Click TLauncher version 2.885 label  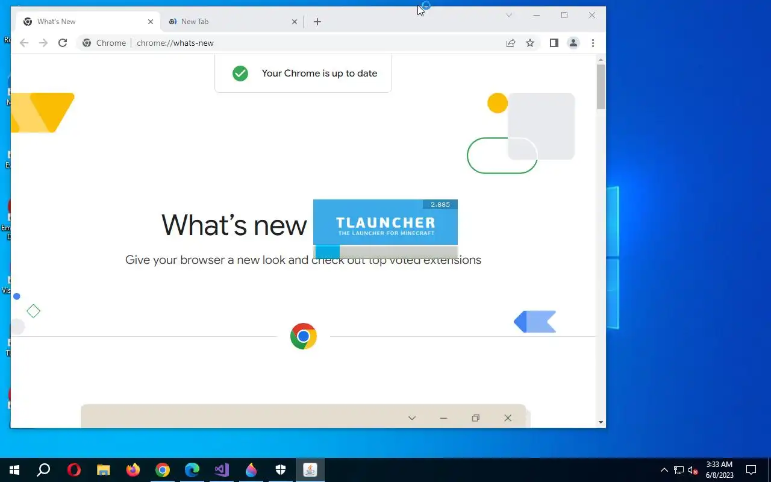click(x=440, y=205)
